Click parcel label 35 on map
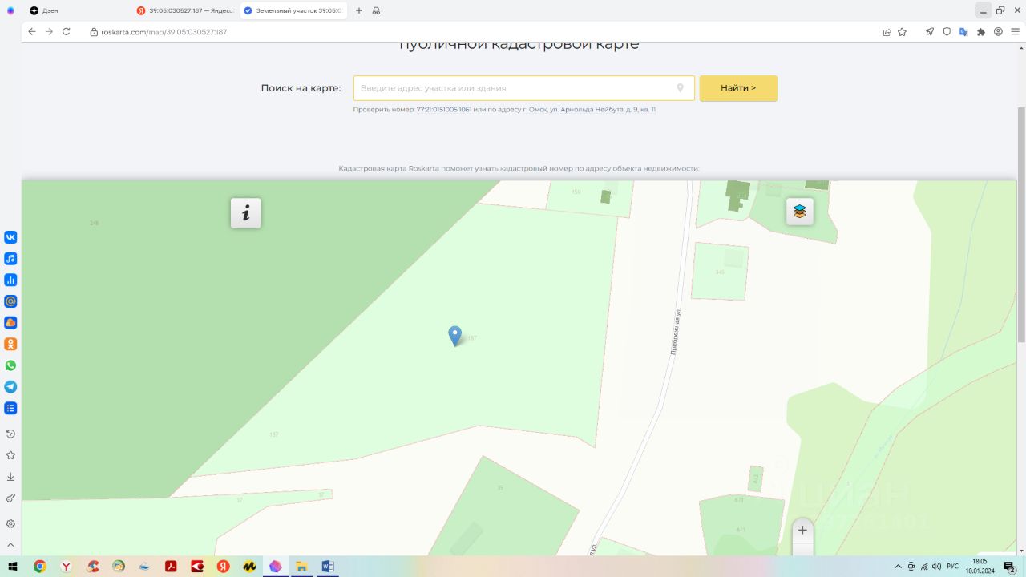The image size is (1026, 577). [x=500, y=488]
